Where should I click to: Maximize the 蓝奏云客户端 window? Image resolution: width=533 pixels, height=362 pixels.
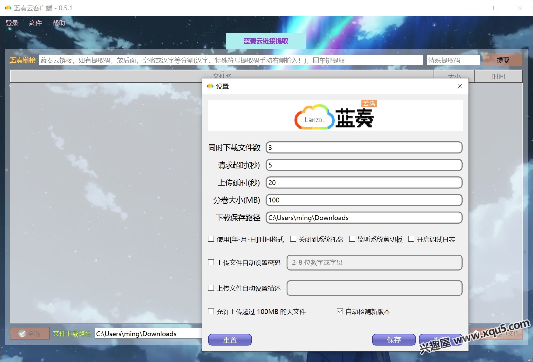pyautogui.click(x=496, y=8)
